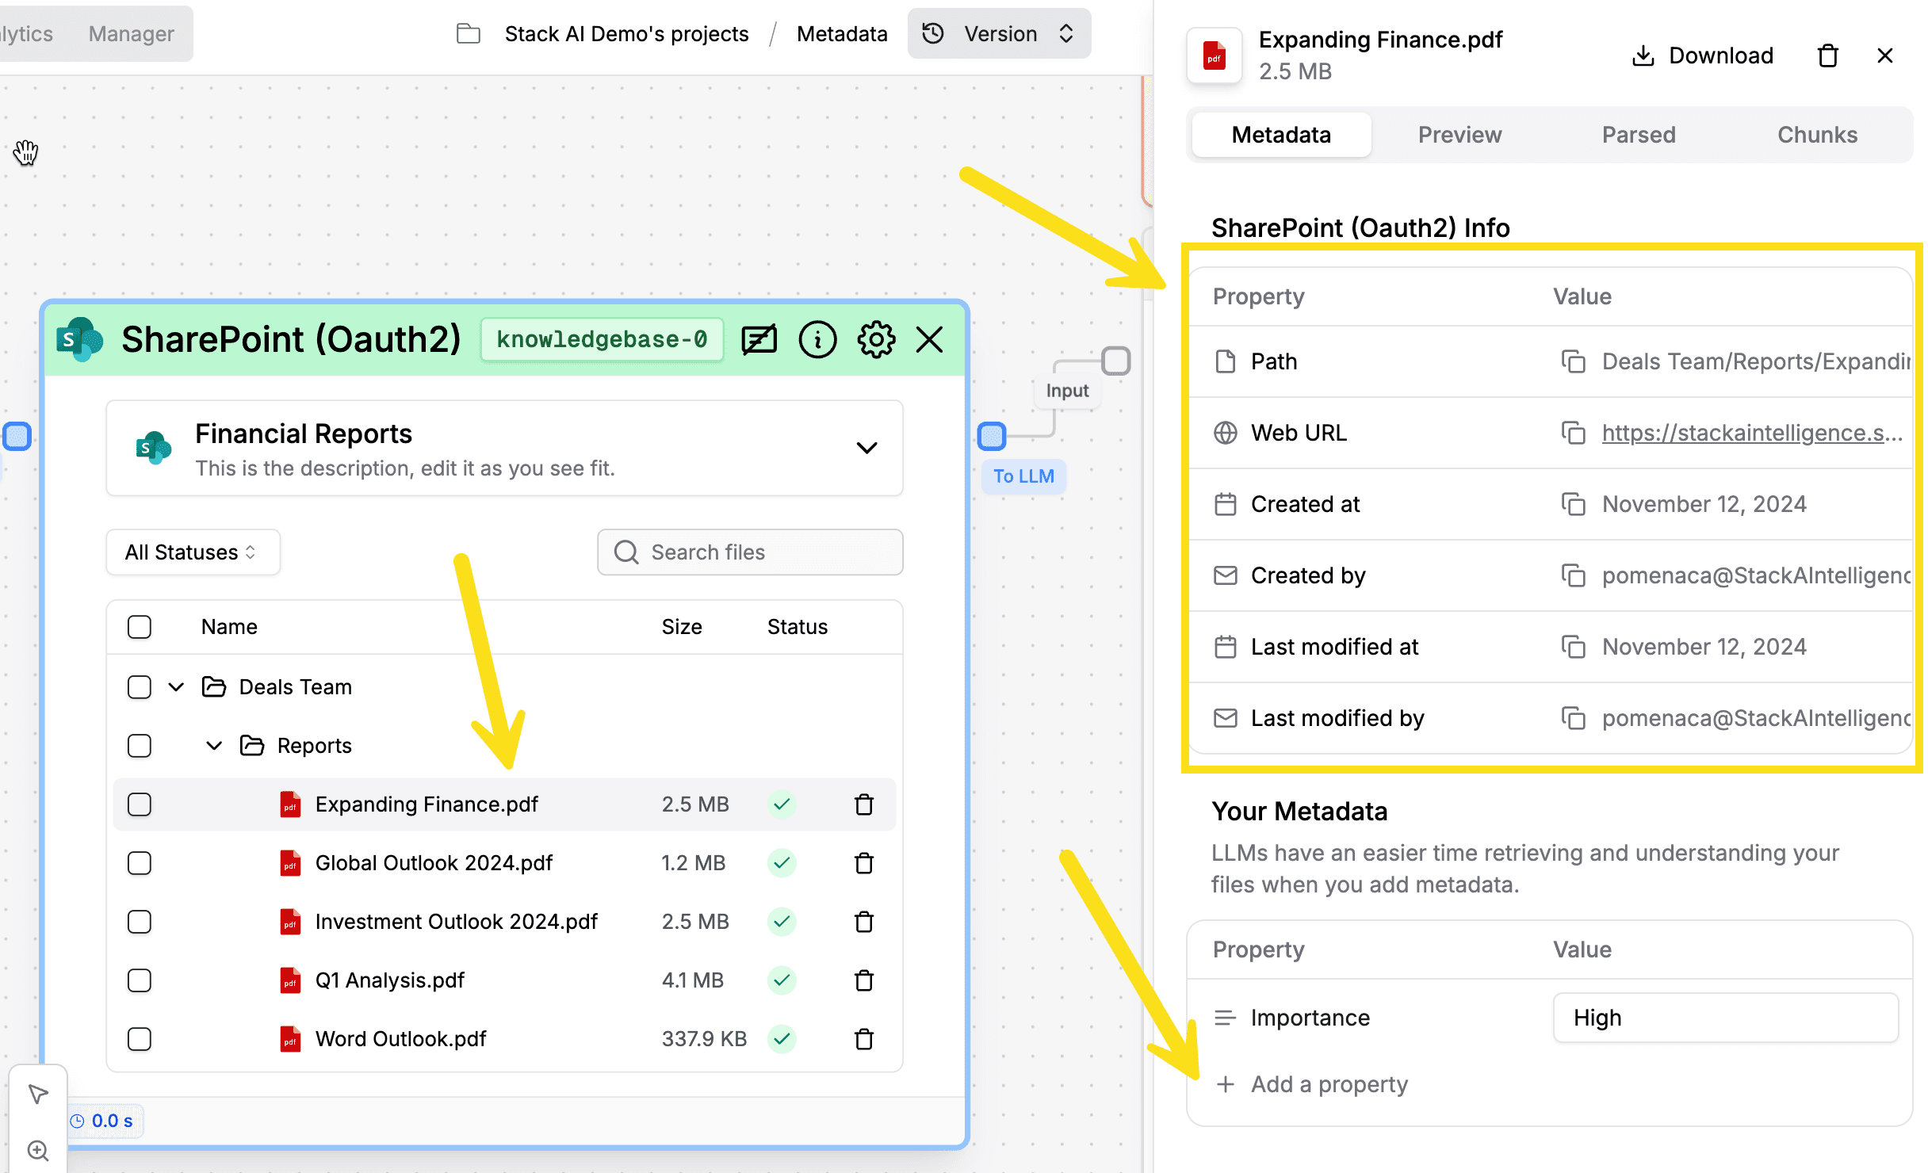Screen dimensions: 1928x1173
Task: Select Expanding Finance.pdf checkbox
Action: tap(140, 804)
